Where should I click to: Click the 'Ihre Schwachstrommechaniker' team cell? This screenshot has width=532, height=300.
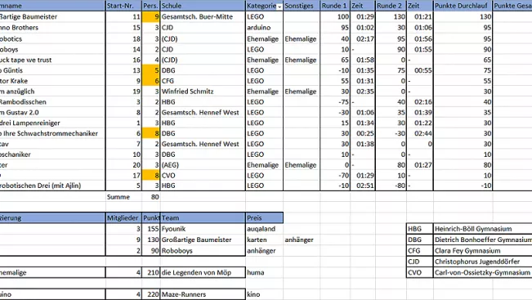pos(52,133)
